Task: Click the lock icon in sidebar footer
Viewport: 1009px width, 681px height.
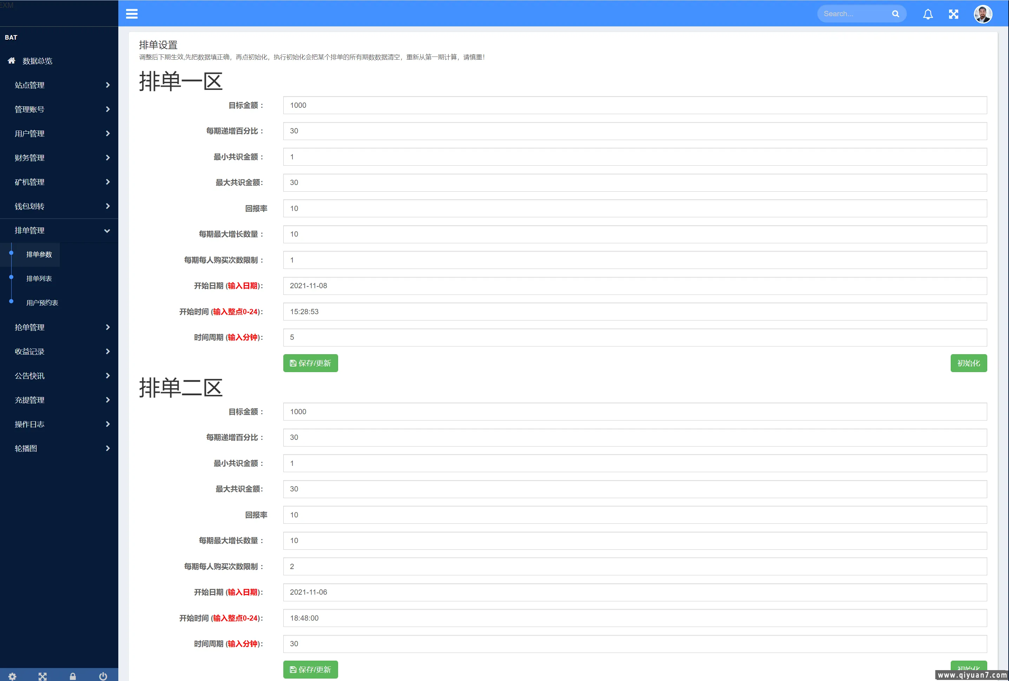Action: 73,676
